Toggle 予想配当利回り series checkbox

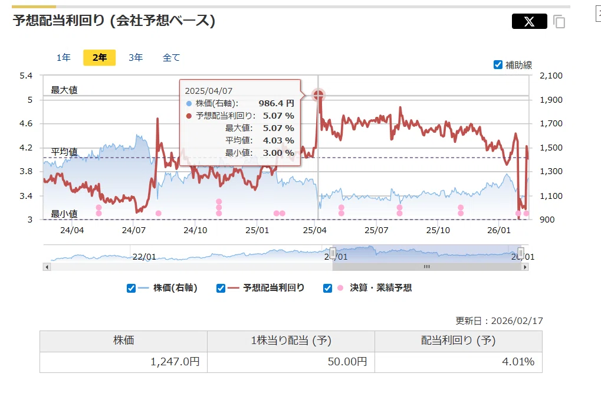click(x=221, y=288)
